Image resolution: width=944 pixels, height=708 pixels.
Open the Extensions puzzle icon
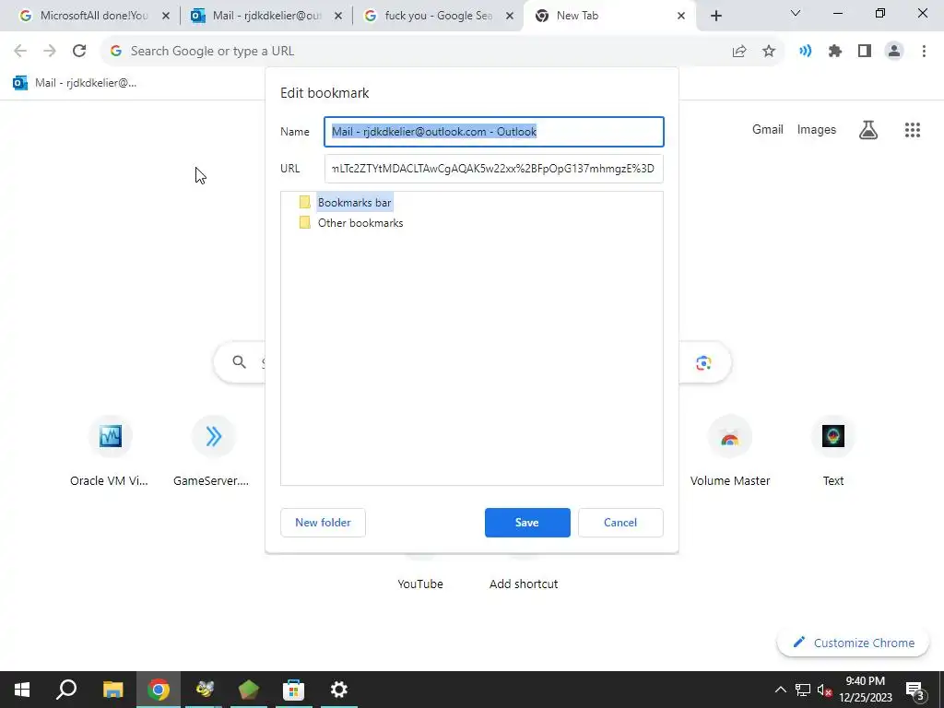click(x=835, y=52)
